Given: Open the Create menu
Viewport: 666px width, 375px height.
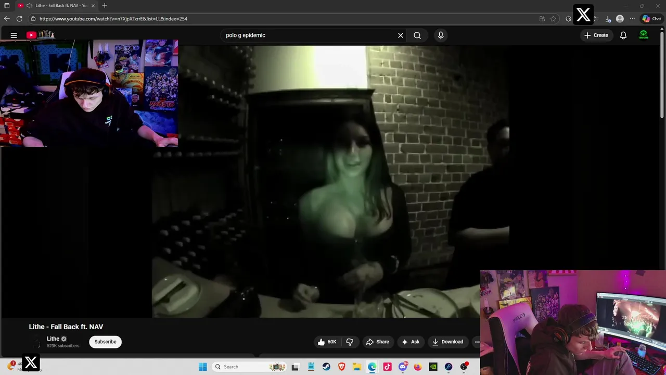Looking at the screenshot, I should tap(596, 35).
